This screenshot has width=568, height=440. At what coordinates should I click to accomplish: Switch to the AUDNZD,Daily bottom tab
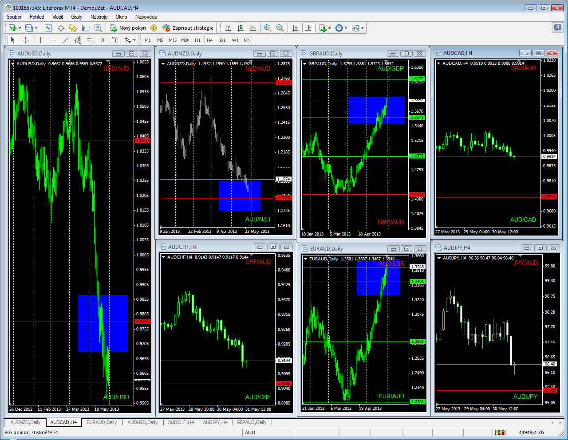point(25,422)
